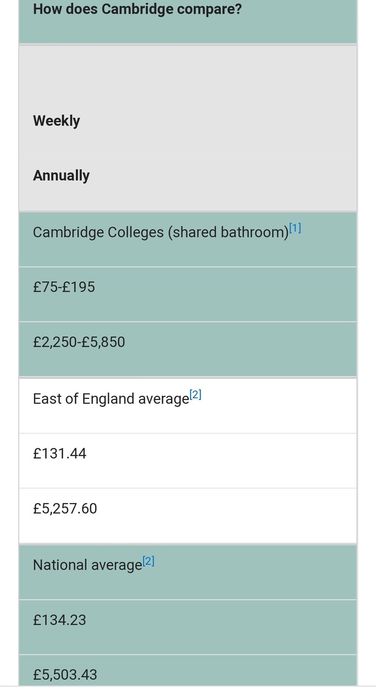This screenshot has height=687, width=376.
Task: Click the £5,503.43 annual value
Action: coord(65,675)
